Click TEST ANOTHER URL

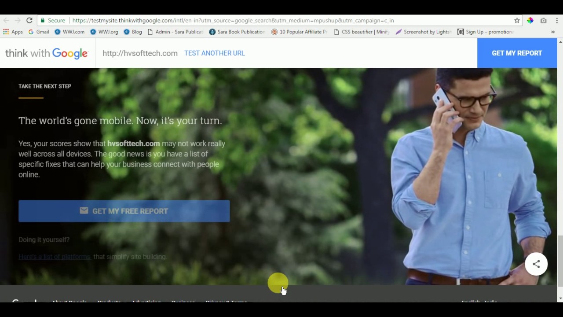(215, 53)
